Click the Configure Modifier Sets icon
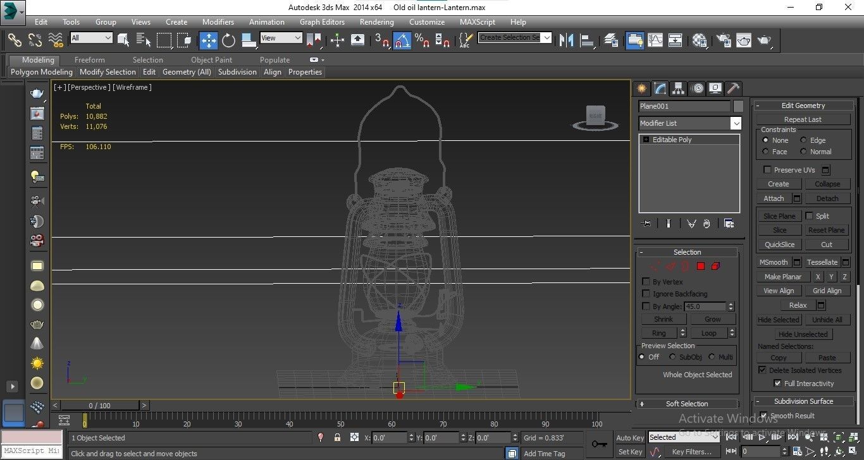Image resolution: width=864 pixels, height=460 pixels. 729,224
